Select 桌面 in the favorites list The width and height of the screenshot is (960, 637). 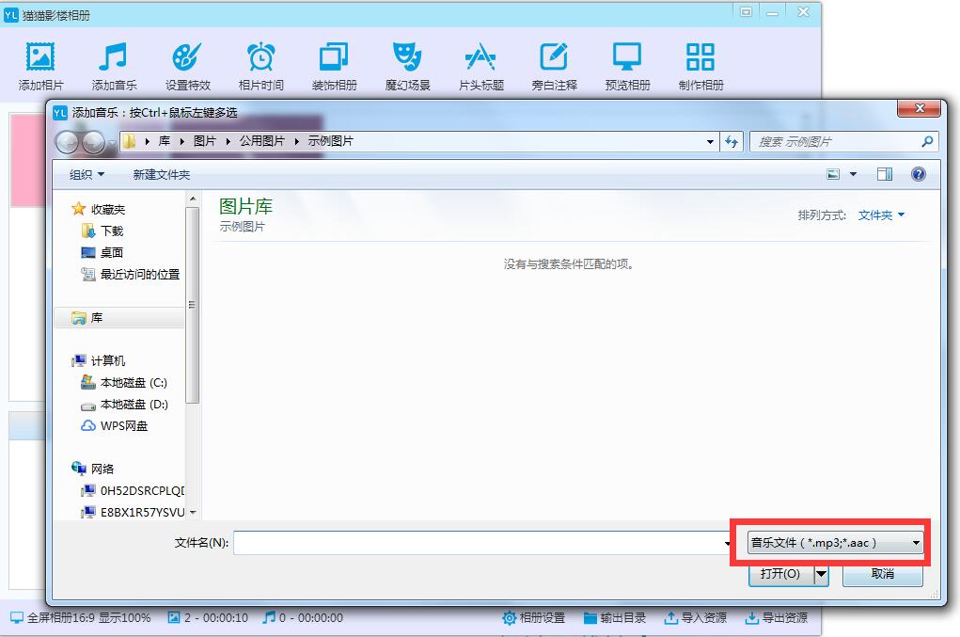pos(112,252)
